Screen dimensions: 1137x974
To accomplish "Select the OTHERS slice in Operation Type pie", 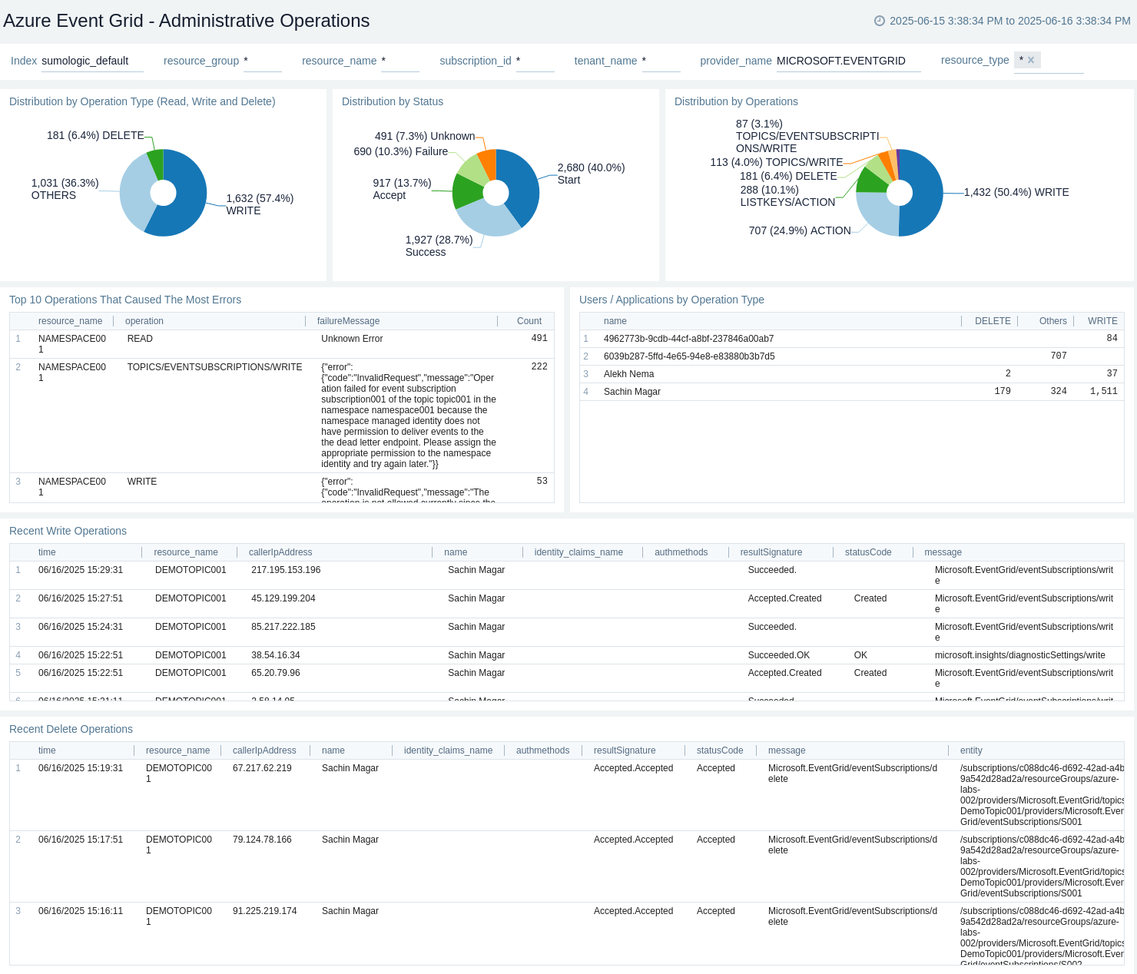I will coord(135,192).
